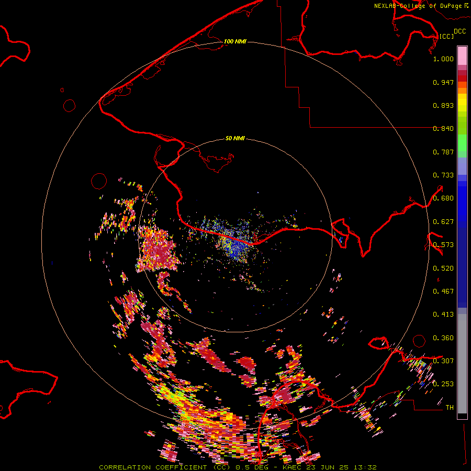Click the gray lower segment of color bar
The width and height of the screenshot is (471, 471).
(x=462, y=364)
